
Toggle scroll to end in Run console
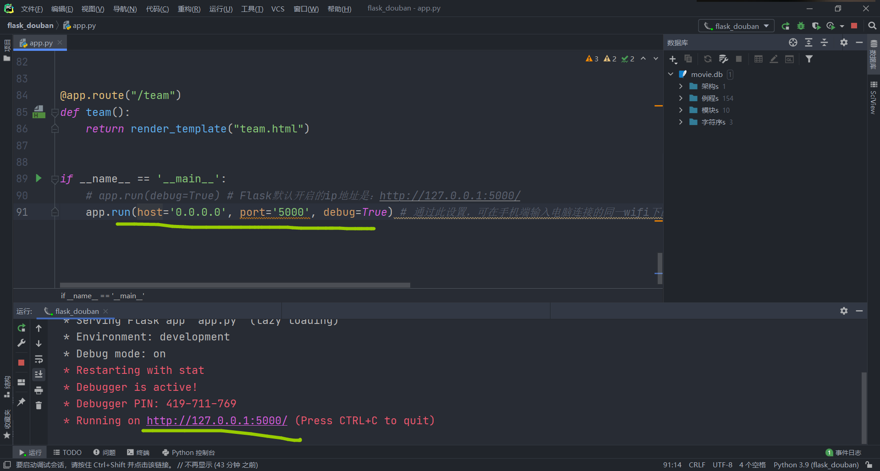click(x=38, y=374)
